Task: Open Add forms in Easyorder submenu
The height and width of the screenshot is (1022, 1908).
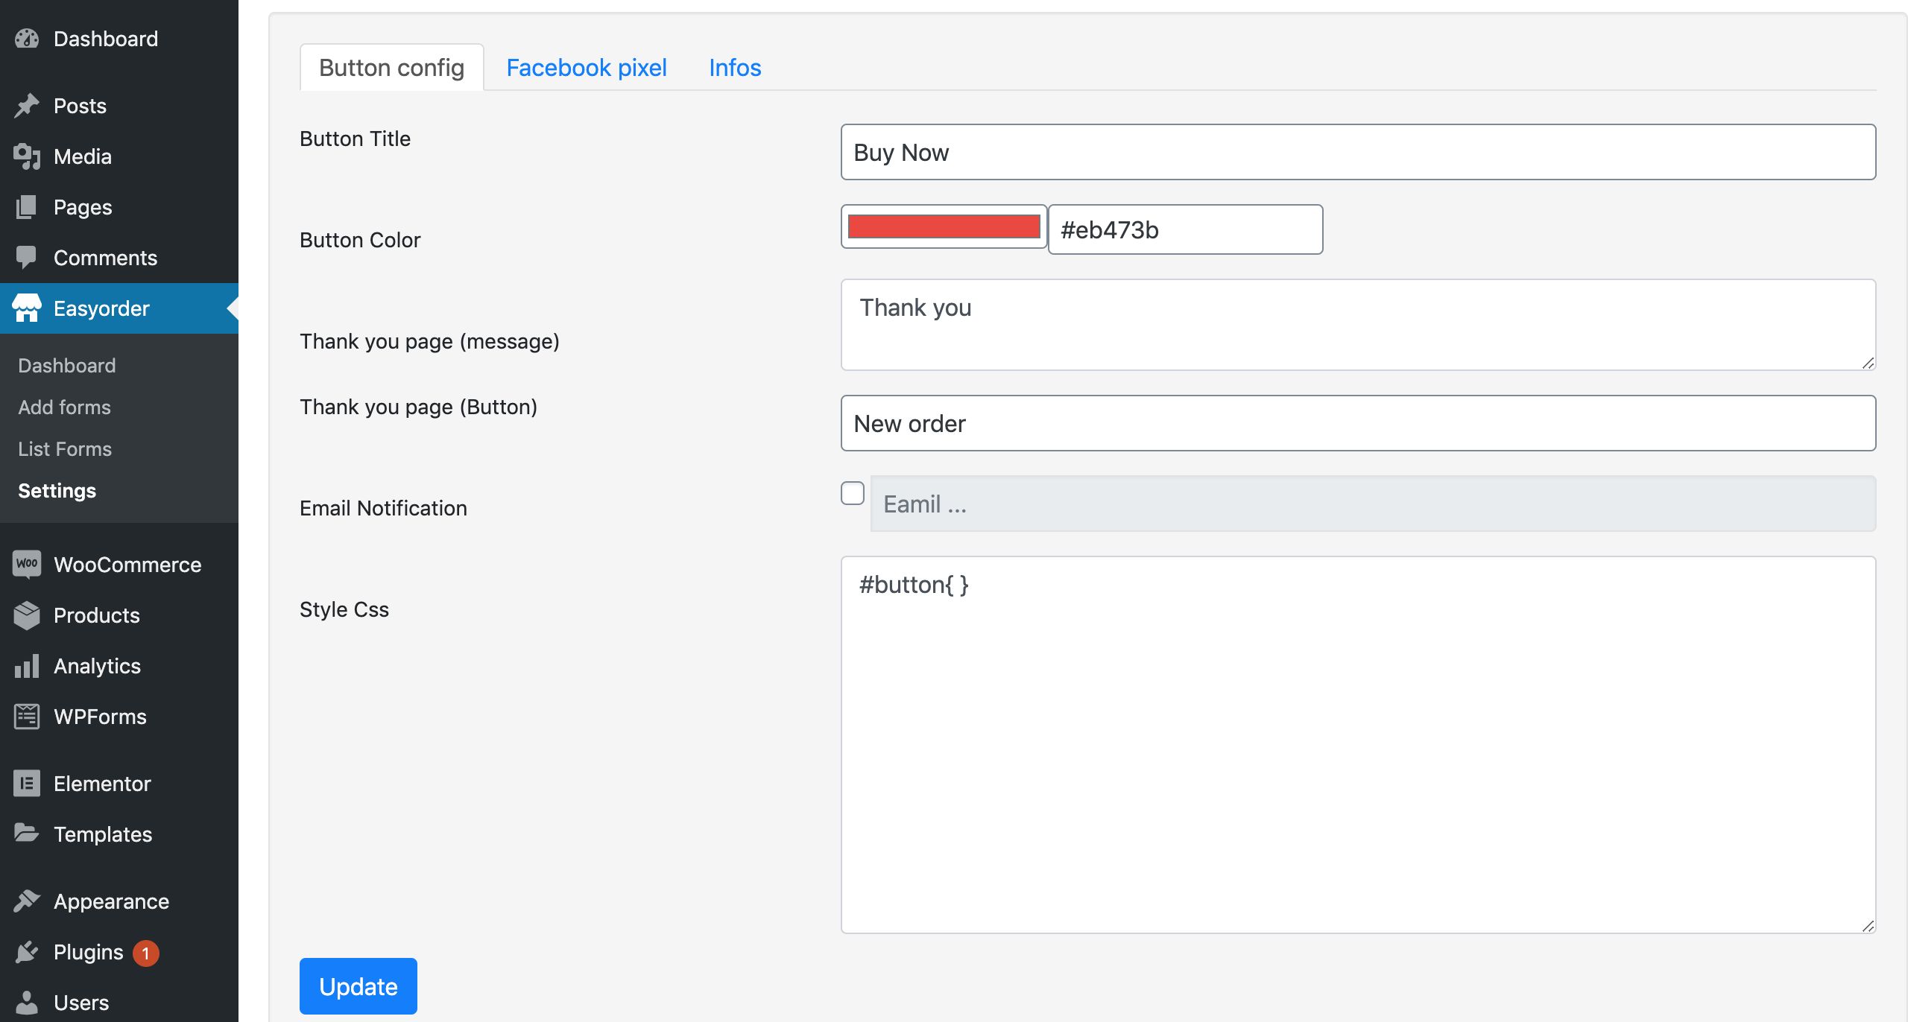Action: click(64, 407)
